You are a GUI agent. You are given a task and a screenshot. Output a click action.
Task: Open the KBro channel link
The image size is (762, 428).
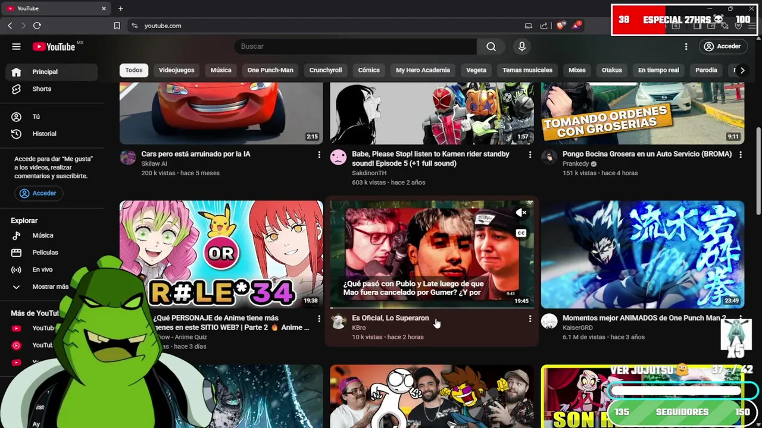[359, 328]
